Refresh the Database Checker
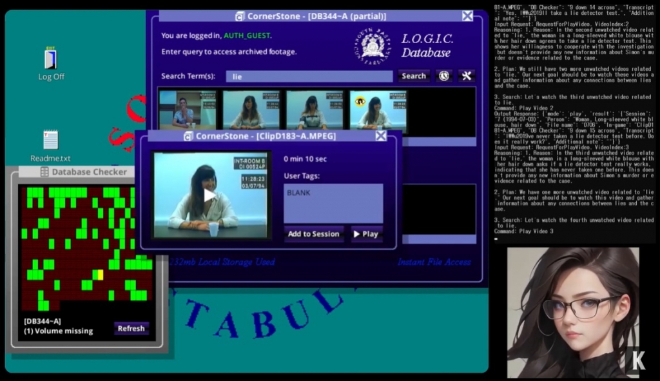 pos(131,328)
